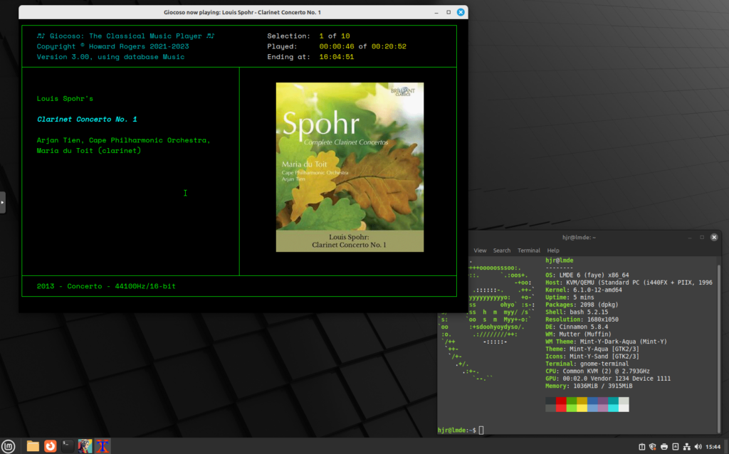Open the terminal launcher in the taskbar
Image resolution: width=729 pixels, height=454 pixels.
click(68, 446)
